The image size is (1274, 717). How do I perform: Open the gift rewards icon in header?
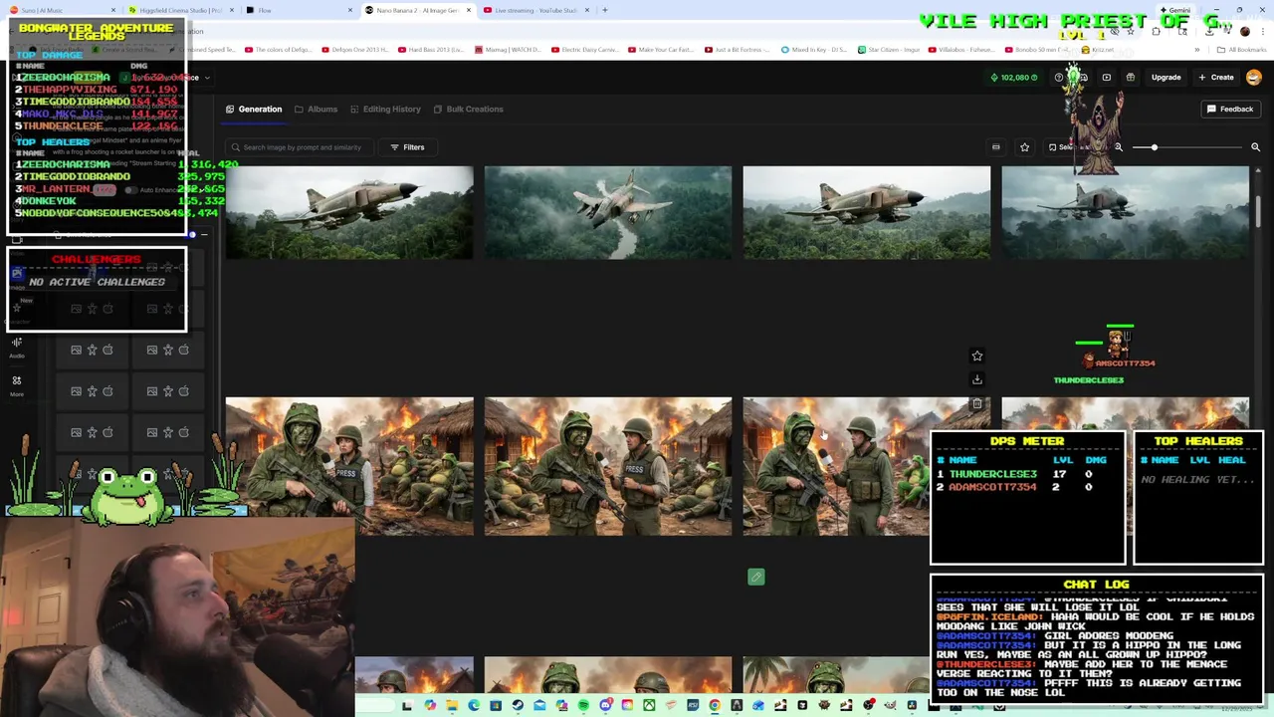coord(1130,77)
